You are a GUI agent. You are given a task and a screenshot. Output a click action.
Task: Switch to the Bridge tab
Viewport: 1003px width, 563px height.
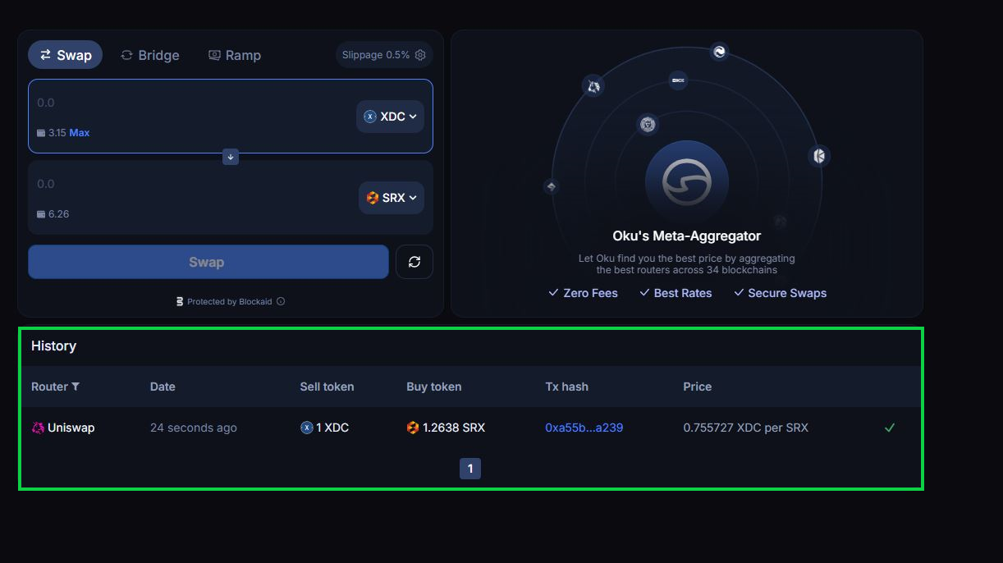150,55
